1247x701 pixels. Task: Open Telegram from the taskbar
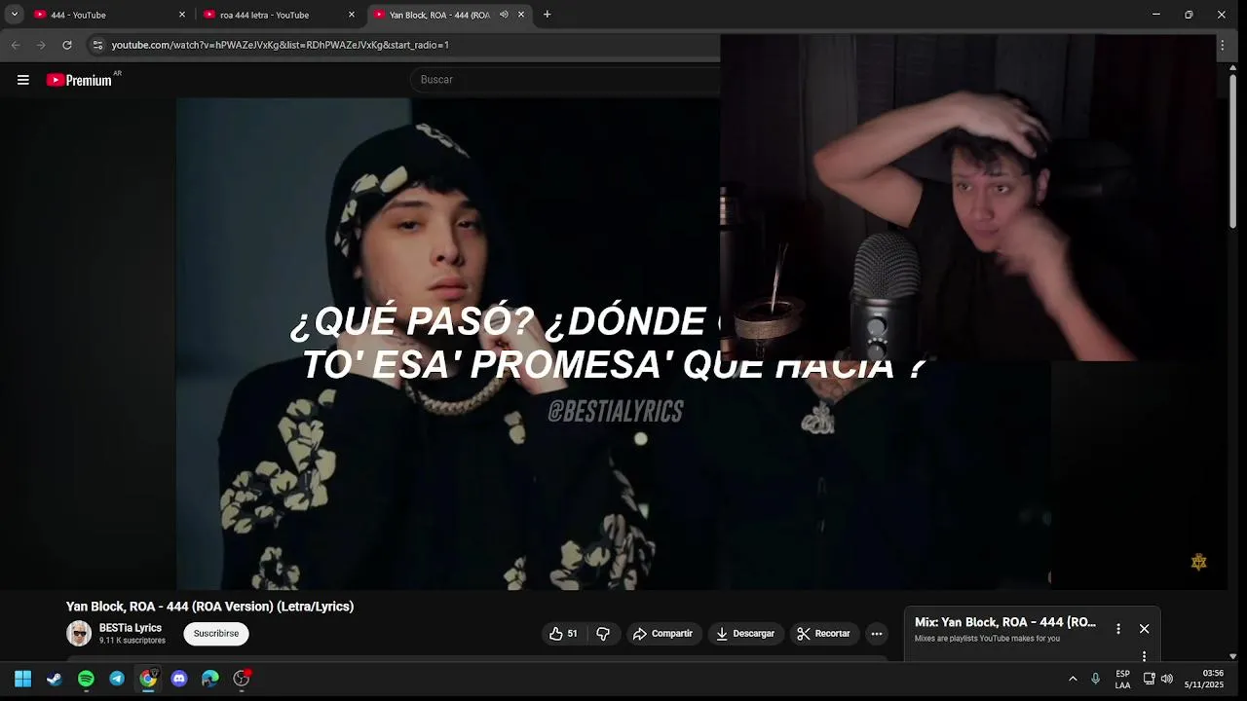117,679
